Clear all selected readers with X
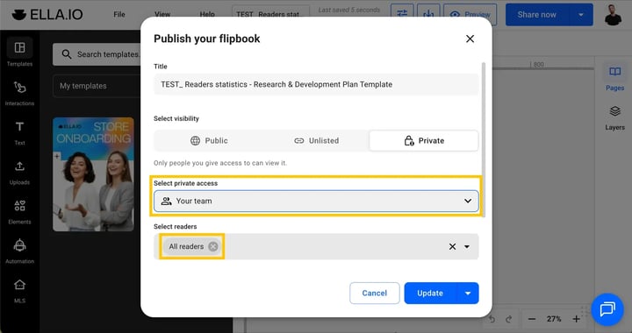The height and width of the screenshot is (333, 632). tap(452, 246)
